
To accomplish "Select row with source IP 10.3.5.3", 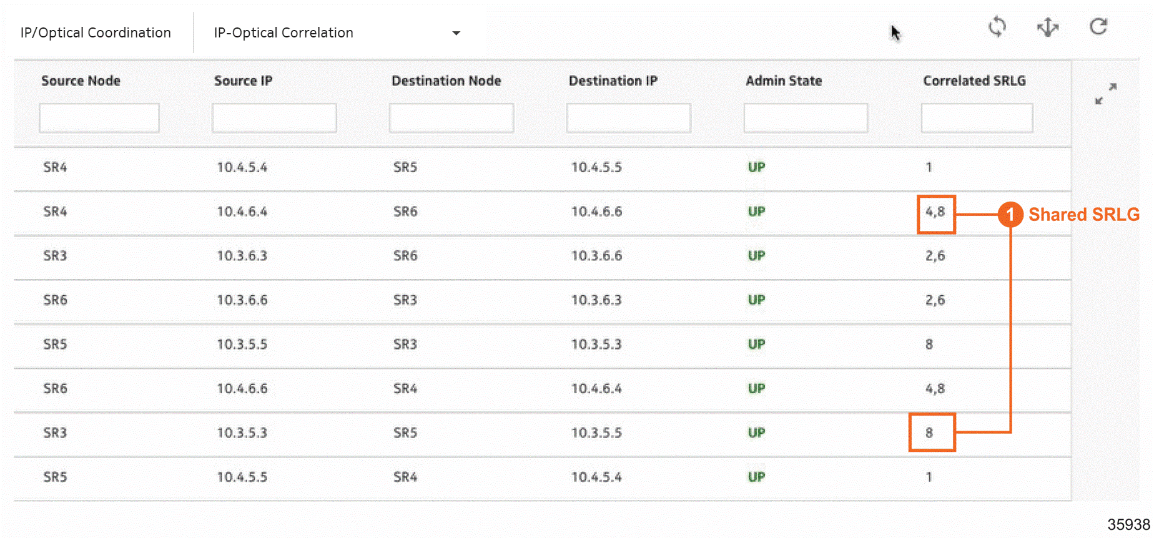I will tap(242, 433).
